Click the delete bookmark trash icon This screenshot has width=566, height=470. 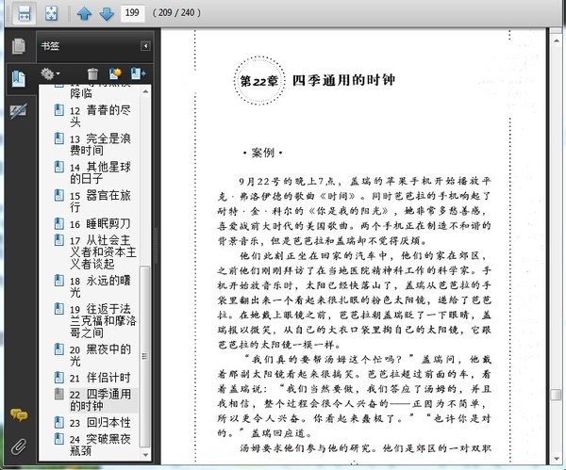tap(92, 73)
